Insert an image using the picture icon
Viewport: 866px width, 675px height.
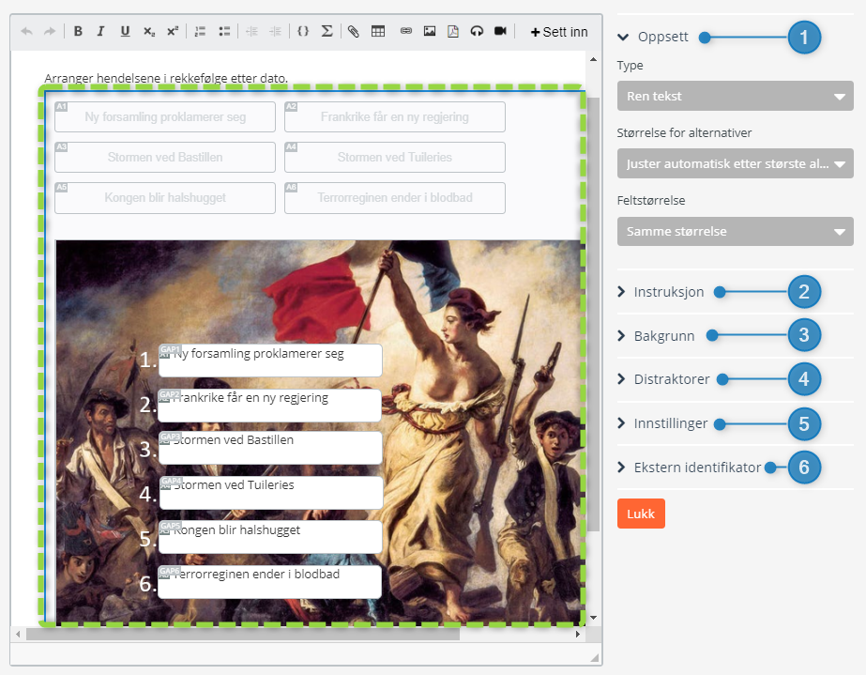(x=430, y=32)
